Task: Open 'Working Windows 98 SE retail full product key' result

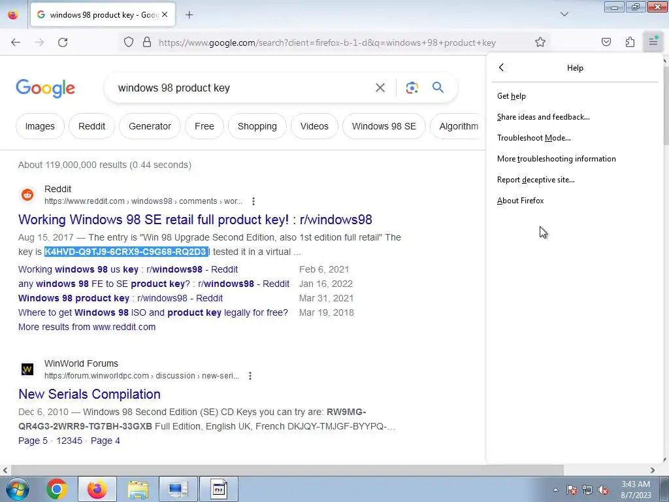Action: pyautogui.click(x=195, y=220)
